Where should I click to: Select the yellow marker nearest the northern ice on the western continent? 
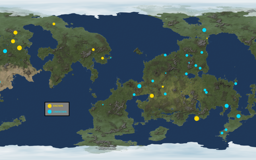(54, 24)
